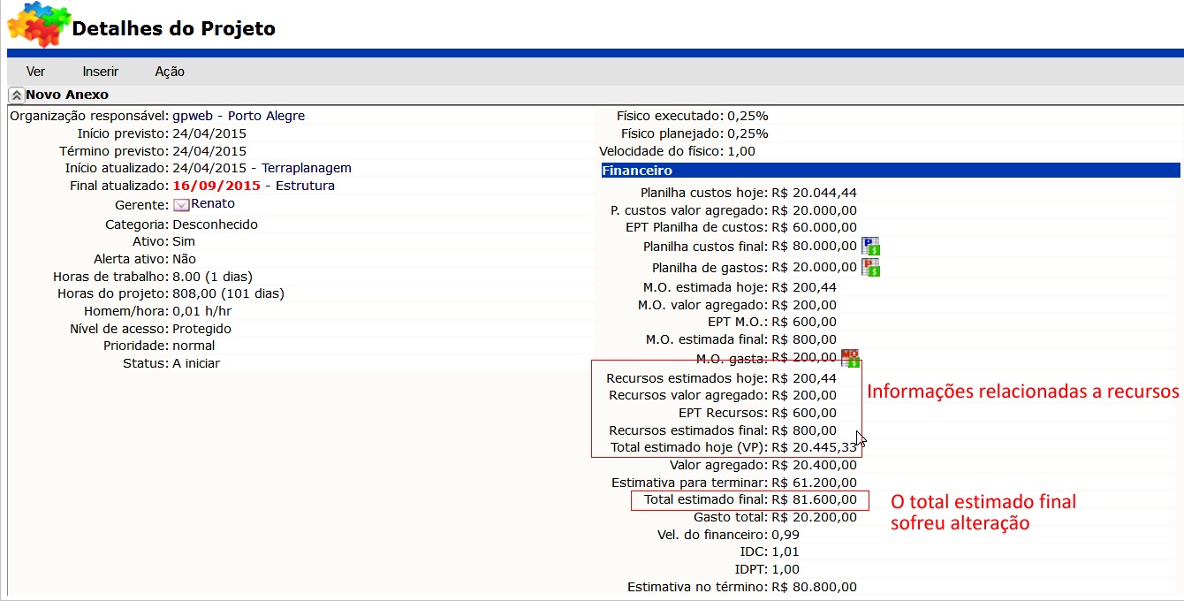Open spreadsheet icon next to Planilha de gastos
The image size is (1184, 601).
click(x=871, y=267)
